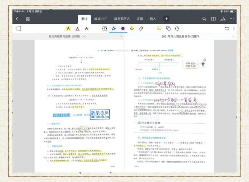This screenshot has height=182, width=249.
Task: Open the purple pen color swatch
Action: pos(123,28)
